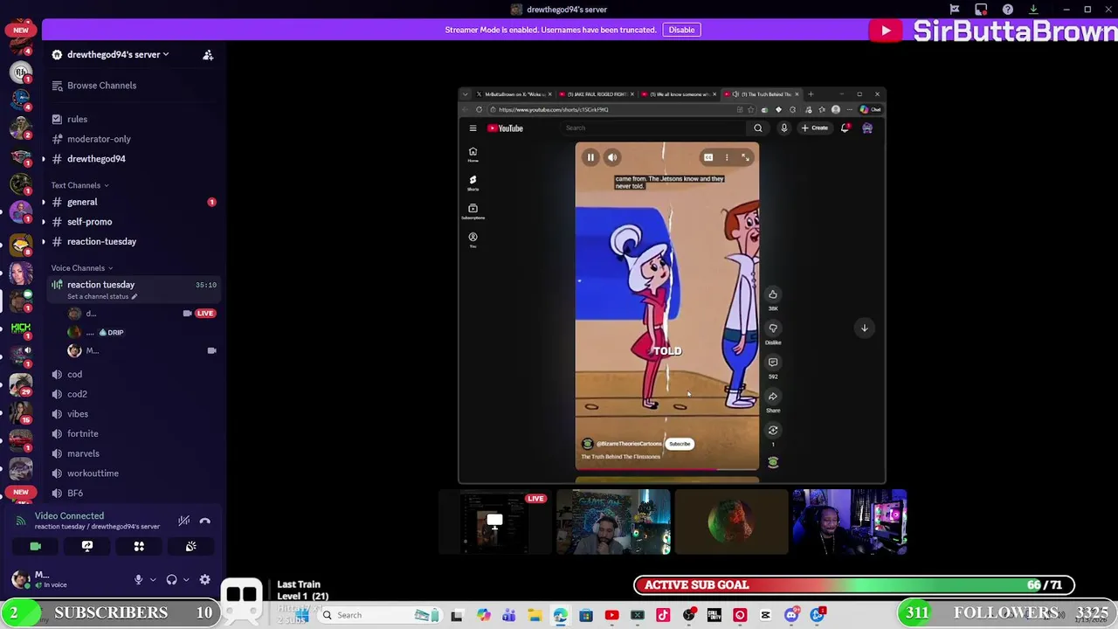Dislike the YouTube short
Screen dimensions: 1118x629
[773, 328]
